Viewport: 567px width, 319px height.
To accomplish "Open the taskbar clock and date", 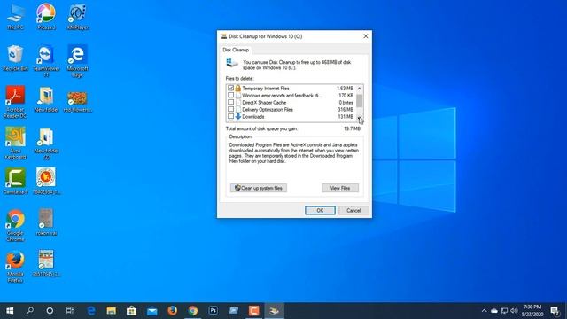I will [532, 311].
